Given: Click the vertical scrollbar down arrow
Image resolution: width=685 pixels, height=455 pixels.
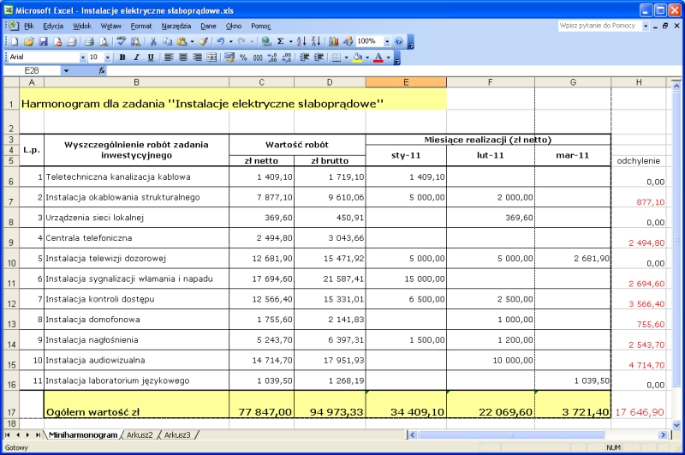Looking at the screenshot, I should pos(676,424).
